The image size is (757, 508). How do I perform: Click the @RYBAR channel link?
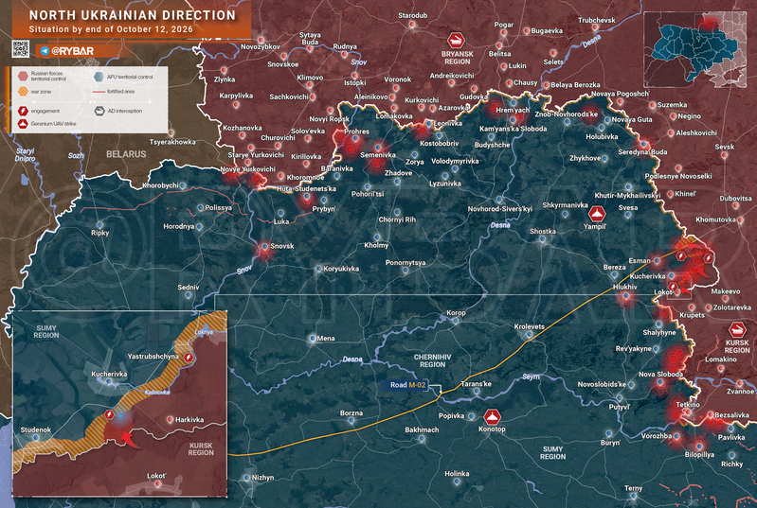pyautogui.click(x=72, y=51)
